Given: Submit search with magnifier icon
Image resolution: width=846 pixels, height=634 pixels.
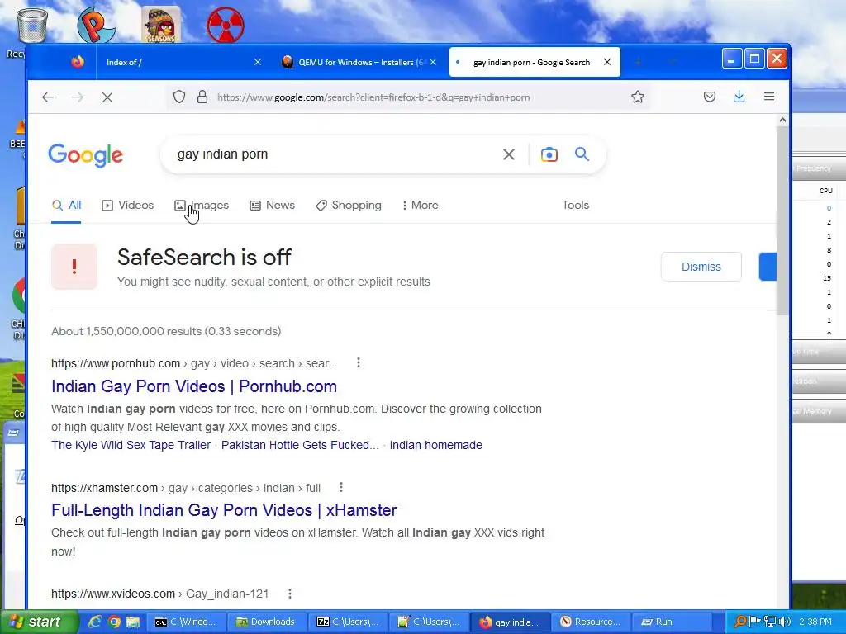Looking at the screenshot, I should 582,154.
